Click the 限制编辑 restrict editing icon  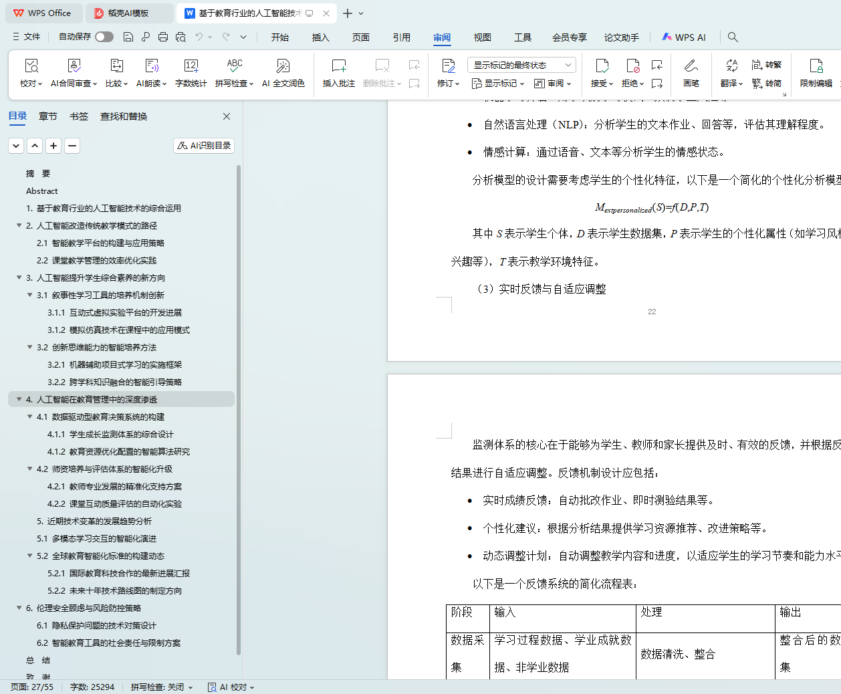[x=816, y=66]
